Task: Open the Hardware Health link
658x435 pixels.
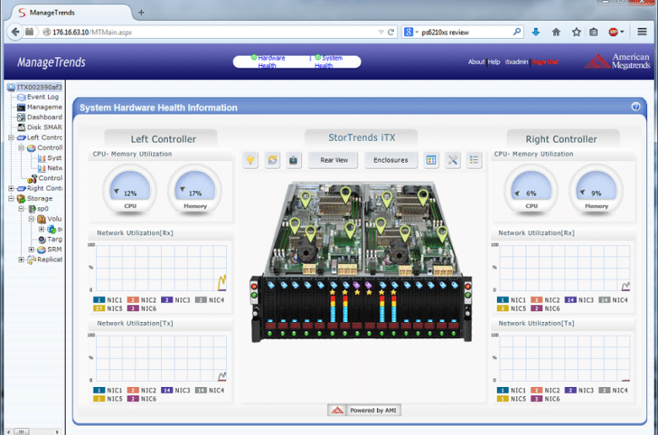Action: (271, 62)
